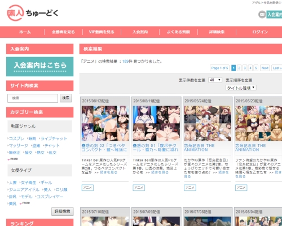
Task: Click the site logo at top left
Action: pyautogui.click(x=33, y=13)
